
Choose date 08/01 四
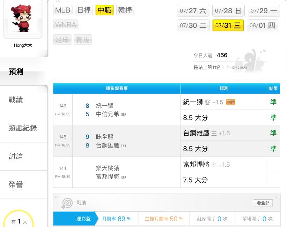pyautogui.click(x=262, y=25)
